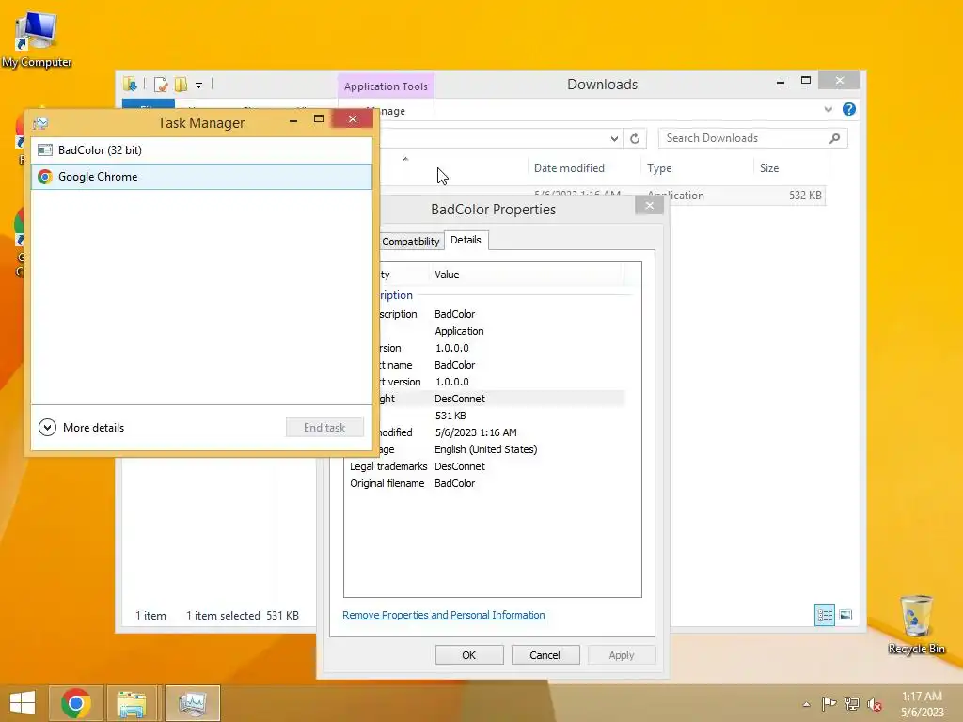This screenshot has height=722, width=963.
Task: Open address bar history dropdown
Action: tap(614, 139)
